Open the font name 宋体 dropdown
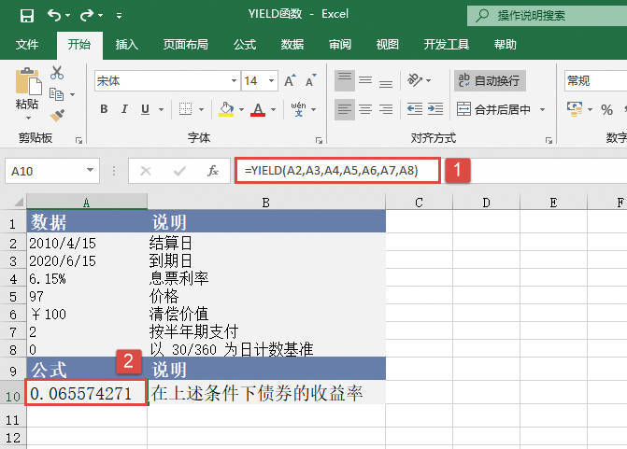The width and height of the screenshot is (627, 449). pyautogui.click(x=232, y=81)
